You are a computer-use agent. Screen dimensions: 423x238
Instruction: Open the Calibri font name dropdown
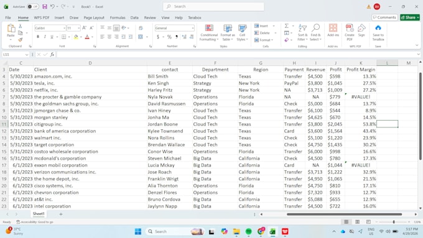[65, 28]
